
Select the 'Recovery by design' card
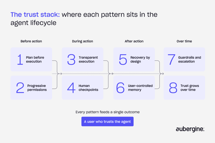coord(134,59)
